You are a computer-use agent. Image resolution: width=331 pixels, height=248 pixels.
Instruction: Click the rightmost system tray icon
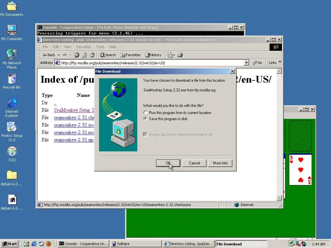(304, 244)
